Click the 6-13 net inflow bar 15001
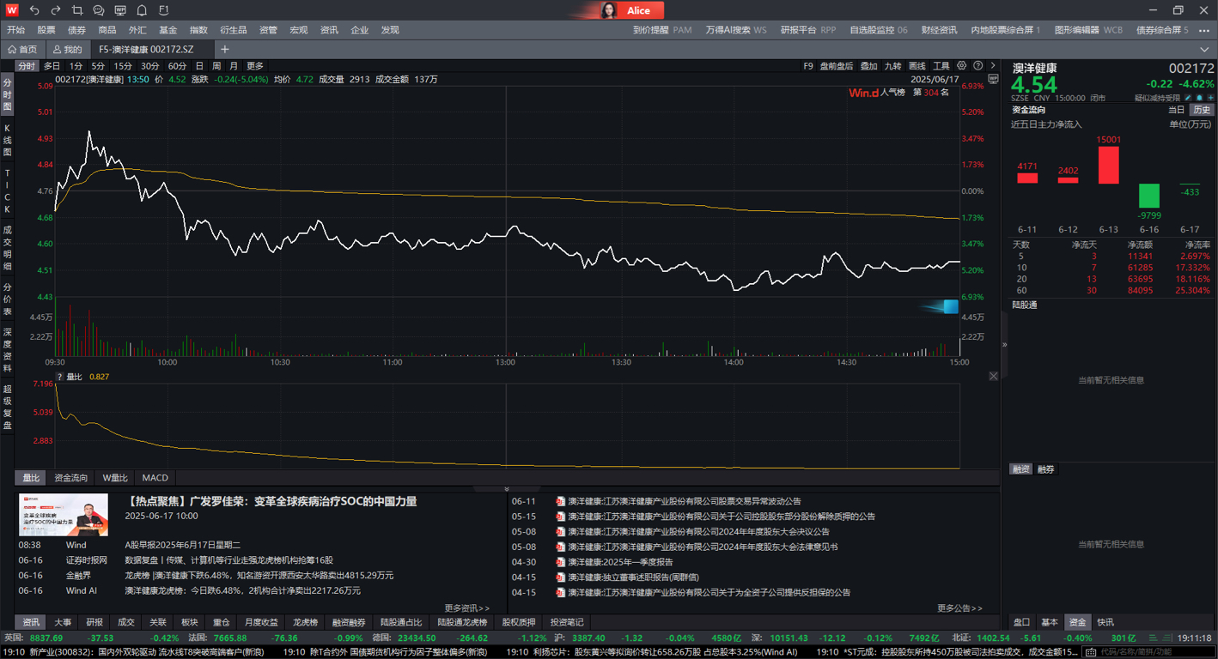This screenshot has width=1218, height=659. pos(1109,165)
